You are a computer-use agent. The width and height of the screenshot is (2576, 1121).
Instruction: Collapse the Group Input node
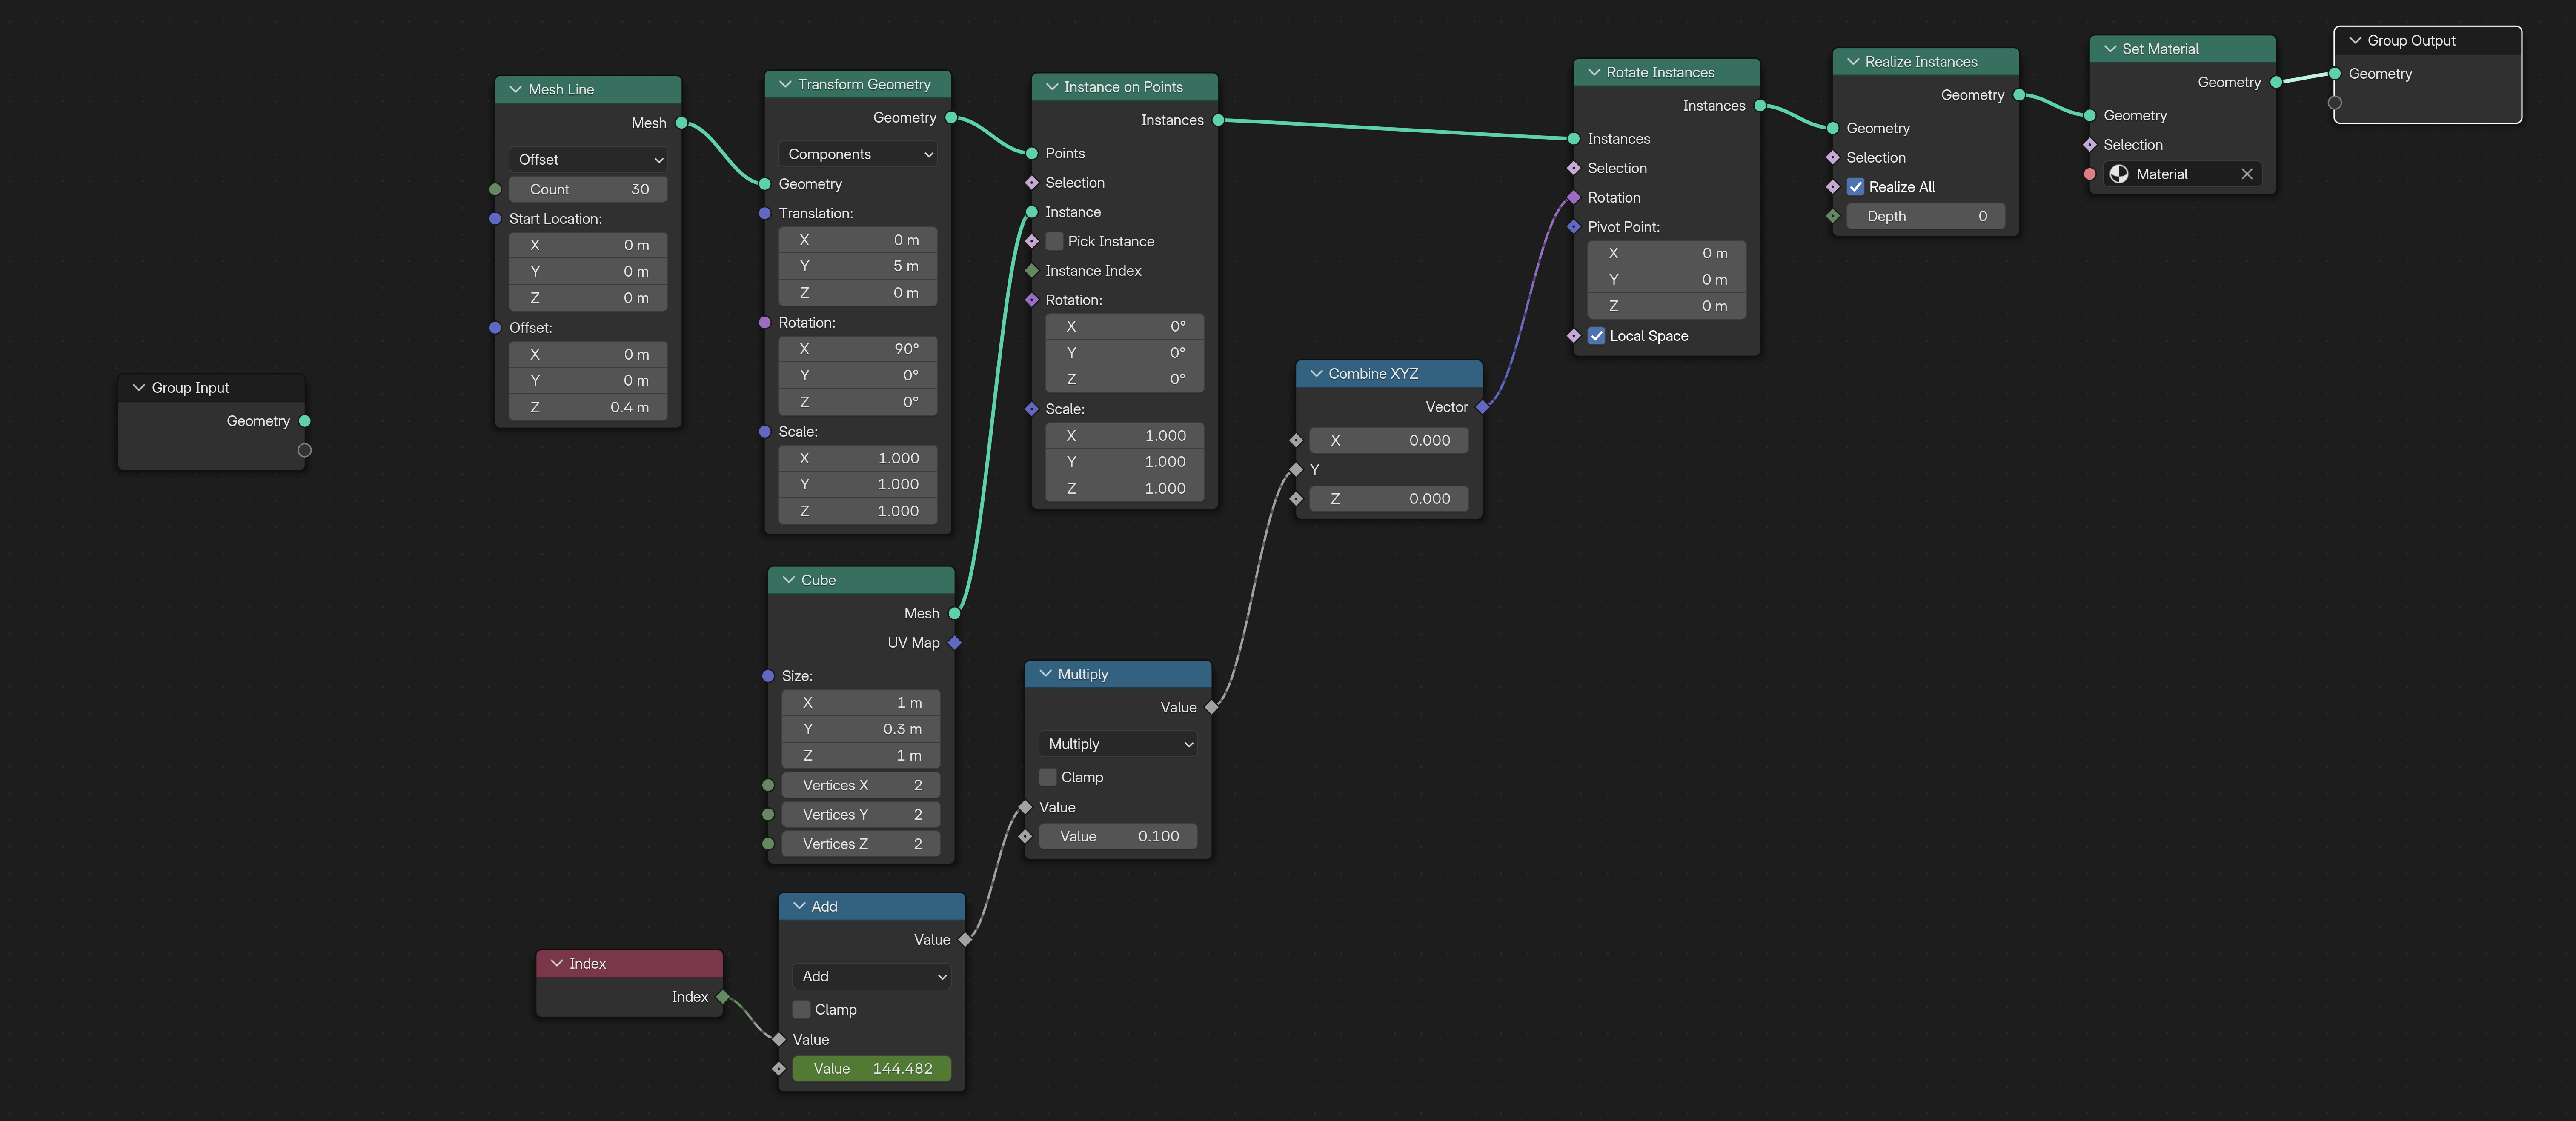point(139,388)
